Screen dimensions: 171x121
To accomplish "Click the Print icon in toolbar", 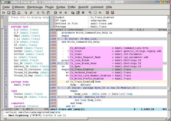I will pos(18,13).
